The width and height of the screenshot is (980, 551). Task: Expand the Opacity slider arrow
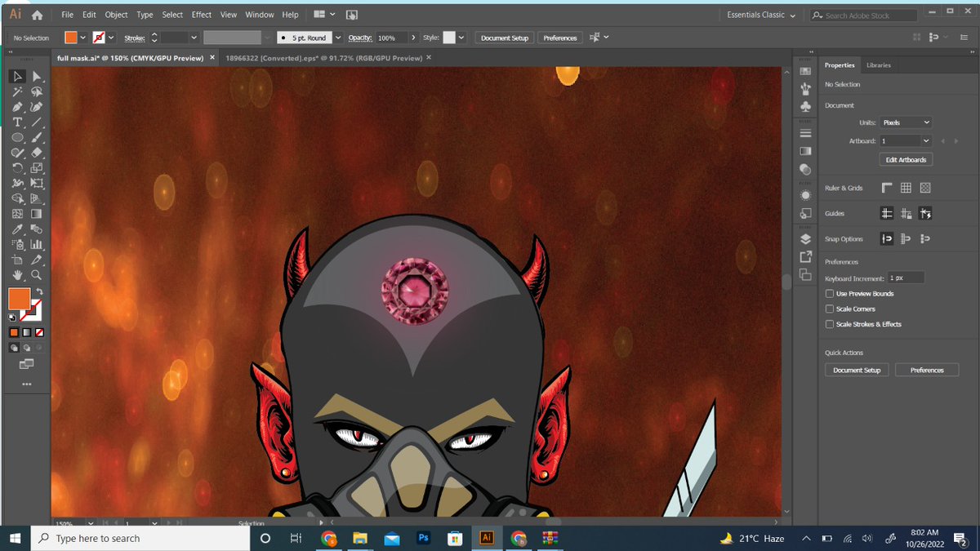[413, 38]
